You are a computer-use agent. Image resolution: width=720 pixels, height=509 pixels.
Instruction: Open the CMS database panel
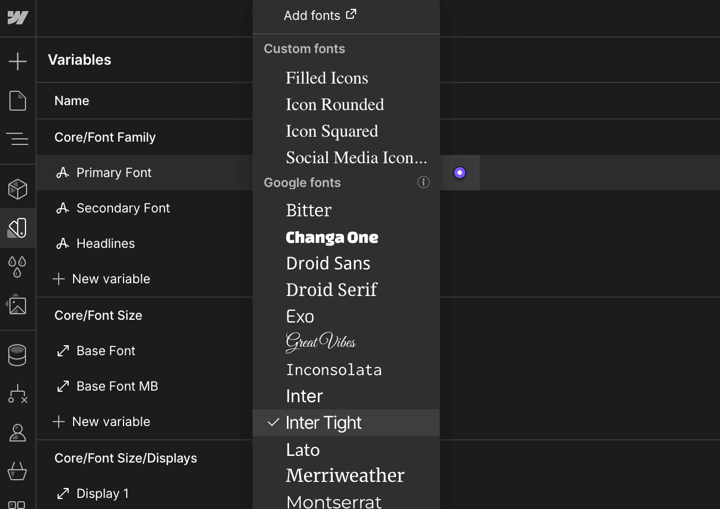[18, 355]
